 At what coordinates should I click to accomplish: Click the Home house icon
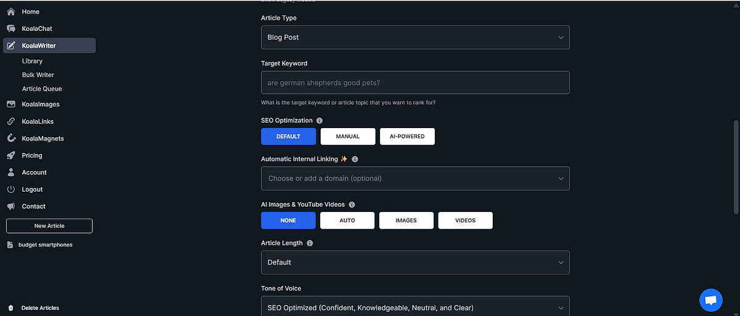pyautogui.click(x=11, y=12)
